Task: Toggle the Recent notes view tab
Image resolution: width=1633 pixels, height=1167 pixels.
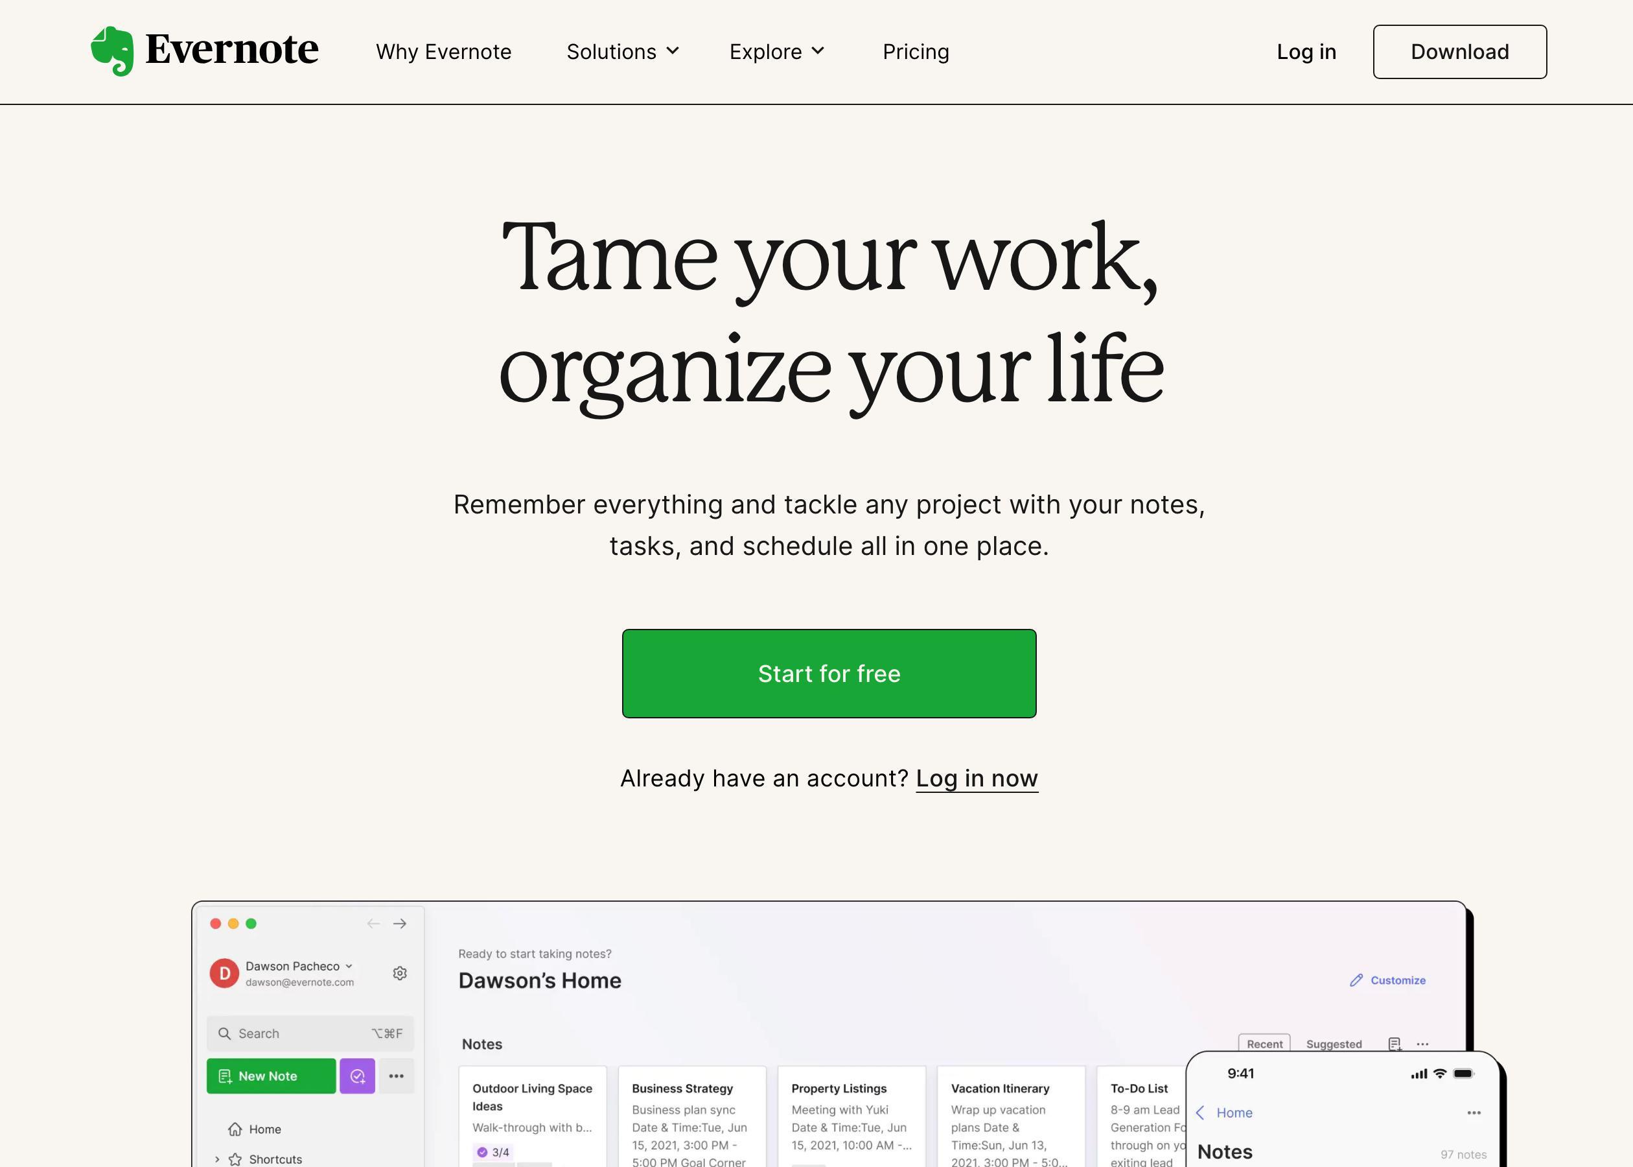Action: tap(1264, 1043)
